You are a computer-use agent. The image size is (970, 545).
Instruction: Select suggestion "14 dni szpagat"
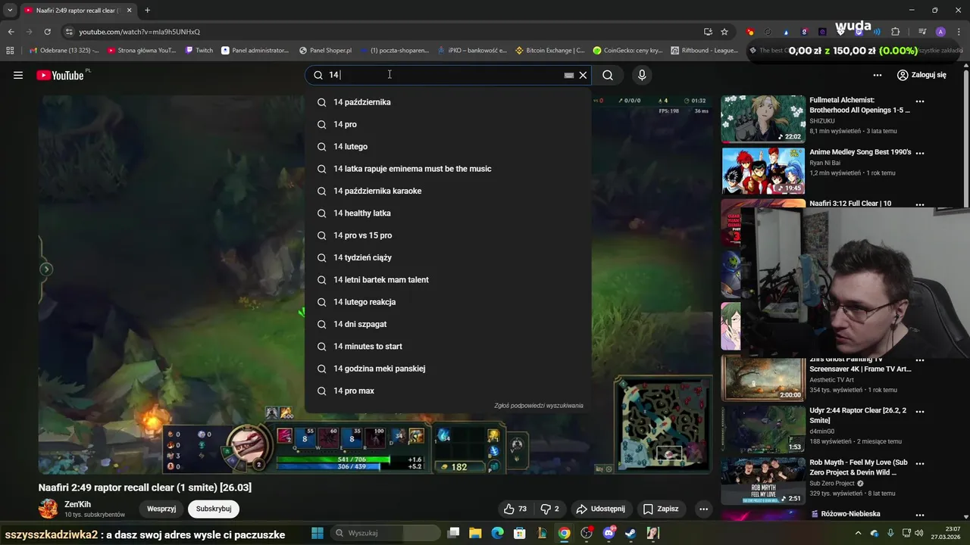tap(448, 324)
